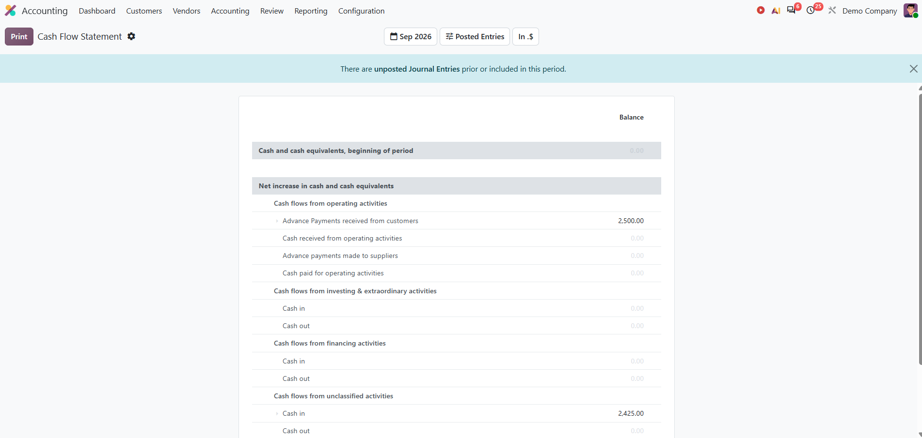Screen dimensions: 922x438
Task: Open the Accounting menu item
Action: coord(230,11)
